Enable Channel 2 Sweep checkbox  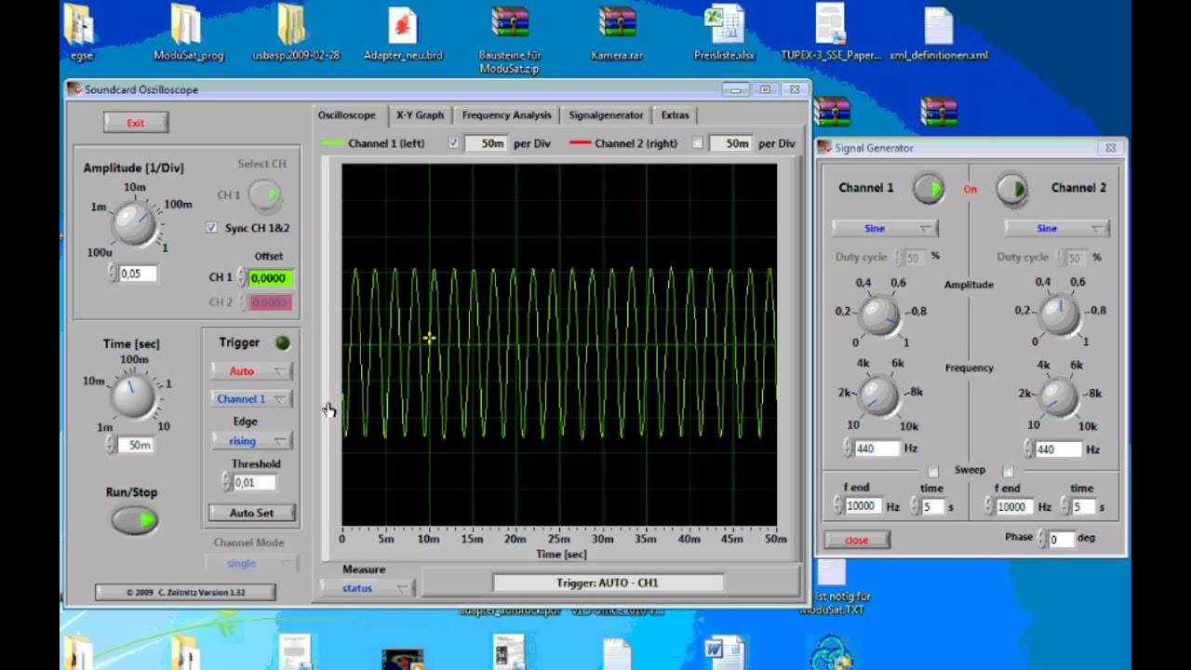coord(1008,471)
